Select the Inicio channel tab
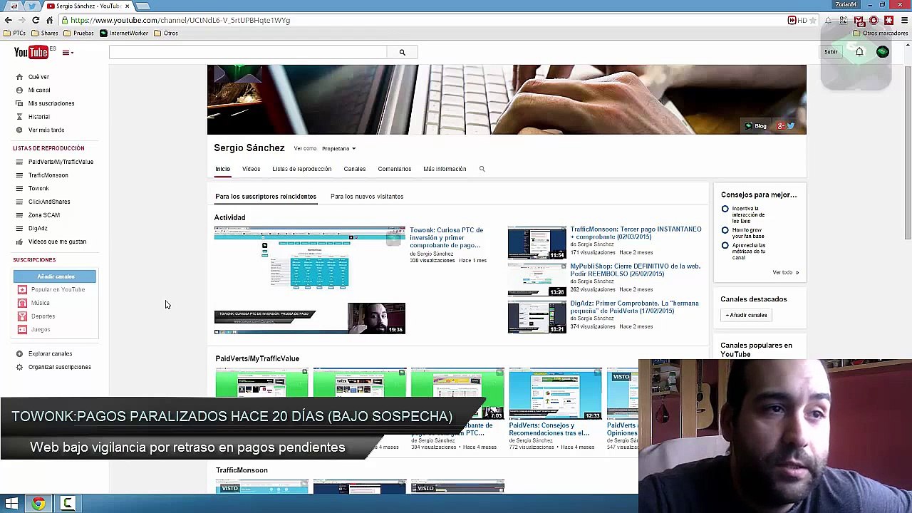 (x=223, y=169)
